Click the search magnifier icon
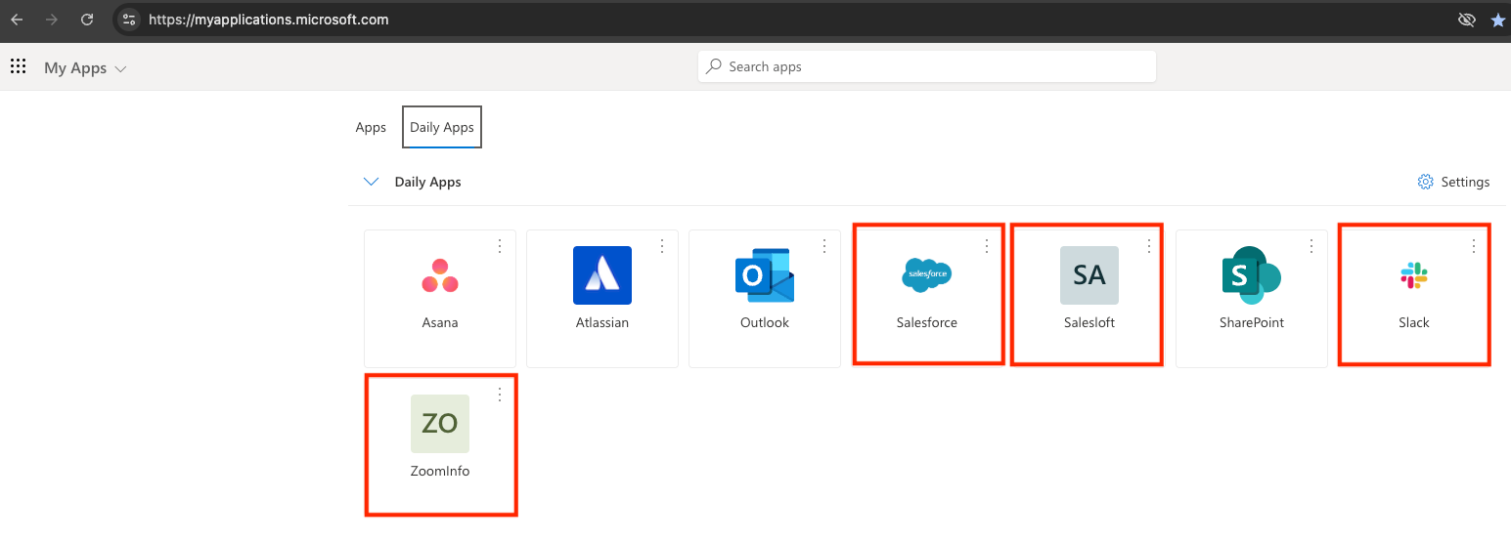The width and height of the screenshot is (1511, 542). pos(716,66)
